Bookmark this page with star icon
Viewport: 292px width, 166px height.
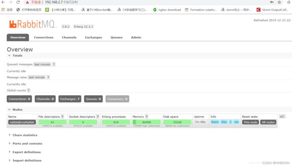point(279,2)
